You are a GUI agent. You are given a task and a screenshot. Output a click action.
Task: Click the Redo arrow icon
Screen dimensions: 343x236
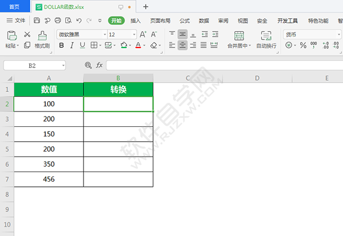click(89, 21)
